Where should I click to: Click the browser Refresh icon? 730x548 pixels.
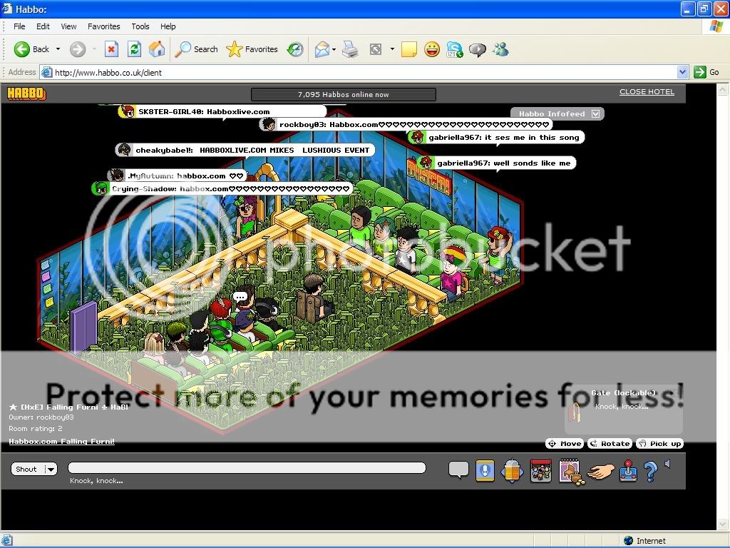134,49
